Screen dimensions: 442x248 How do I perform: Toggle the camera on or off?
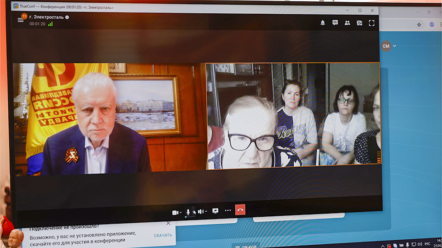click(175, 212)
